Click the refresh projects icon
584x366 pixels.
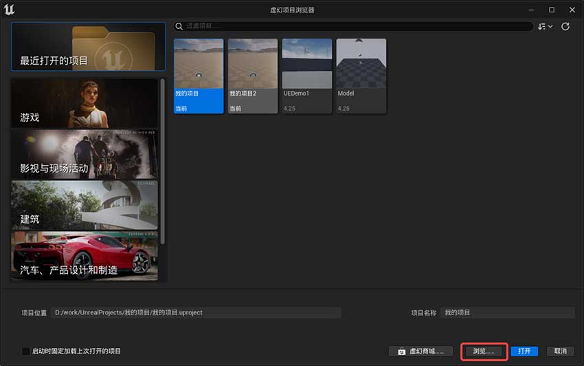(565, 26)
